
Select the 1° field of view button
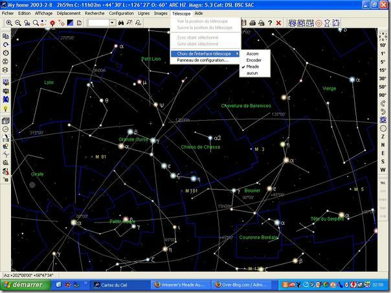383,54
